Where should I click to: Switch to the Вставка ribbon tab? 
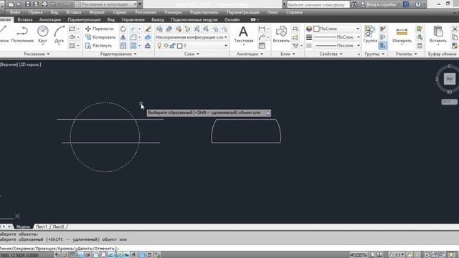click(25, 19)
